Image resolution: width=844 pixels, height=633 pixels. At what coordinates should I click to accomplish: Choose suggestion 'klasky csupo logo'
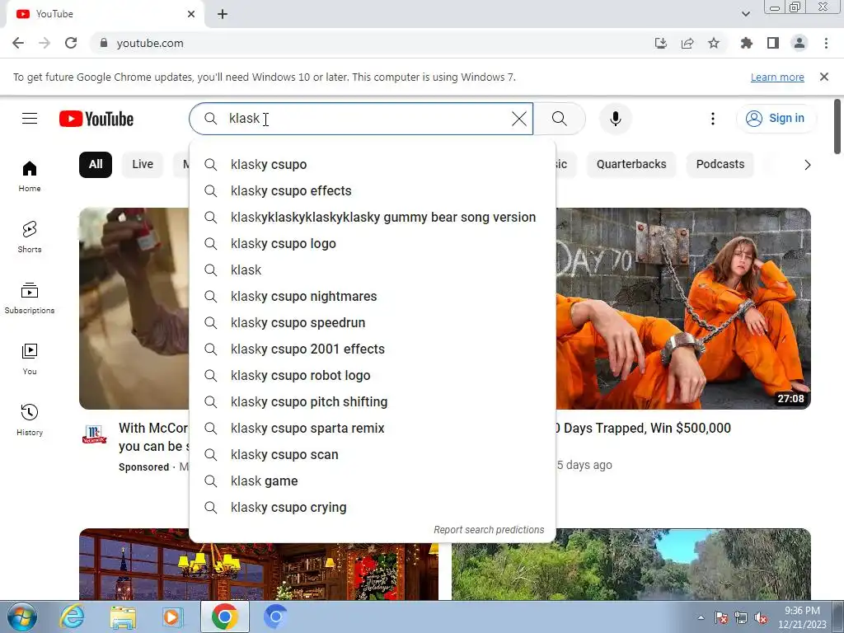(x=373, y=243)
